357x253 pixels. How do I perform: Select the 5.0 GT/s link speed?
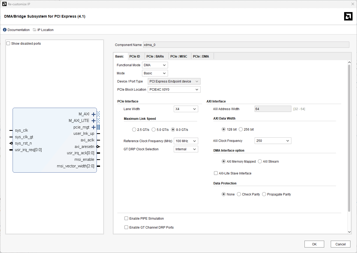[x=154, y=130]
